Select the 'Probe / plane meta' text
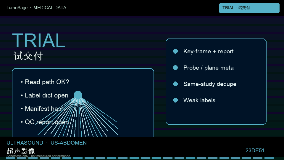The image size is (284, 160). point(209,68)
